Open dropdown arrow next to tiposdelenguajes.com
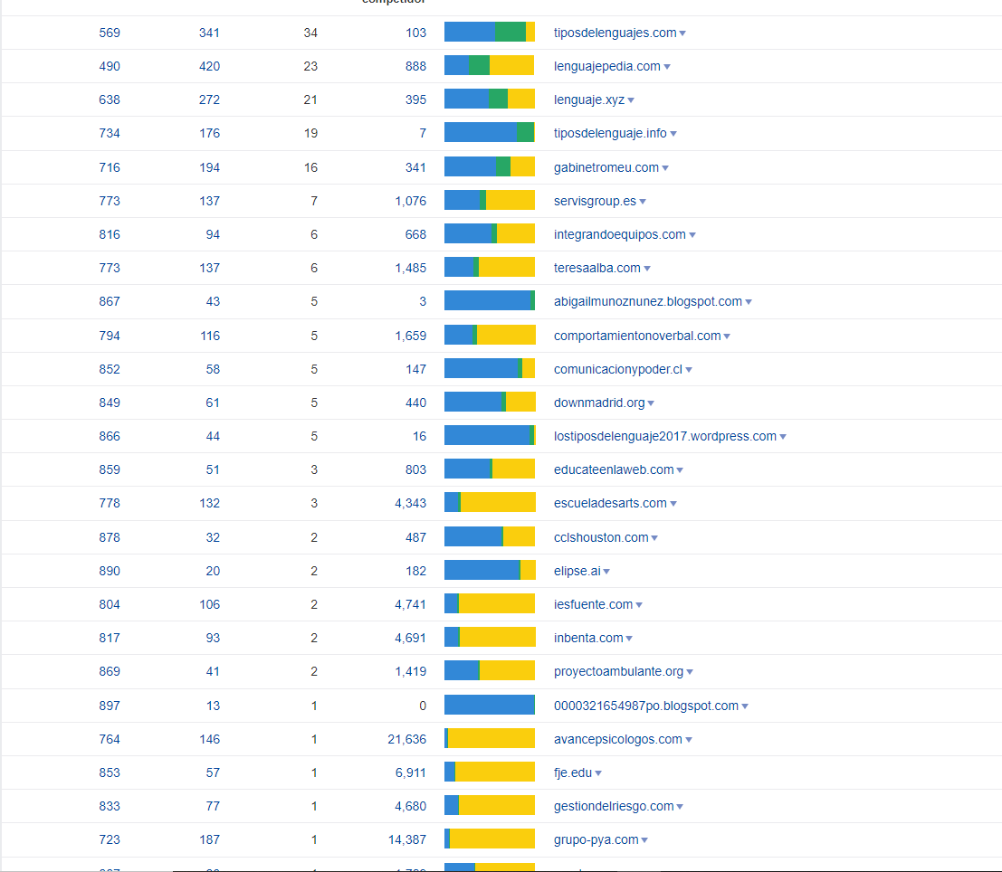The width and height of the screenshot is (1002, 872). click(682, 33)
